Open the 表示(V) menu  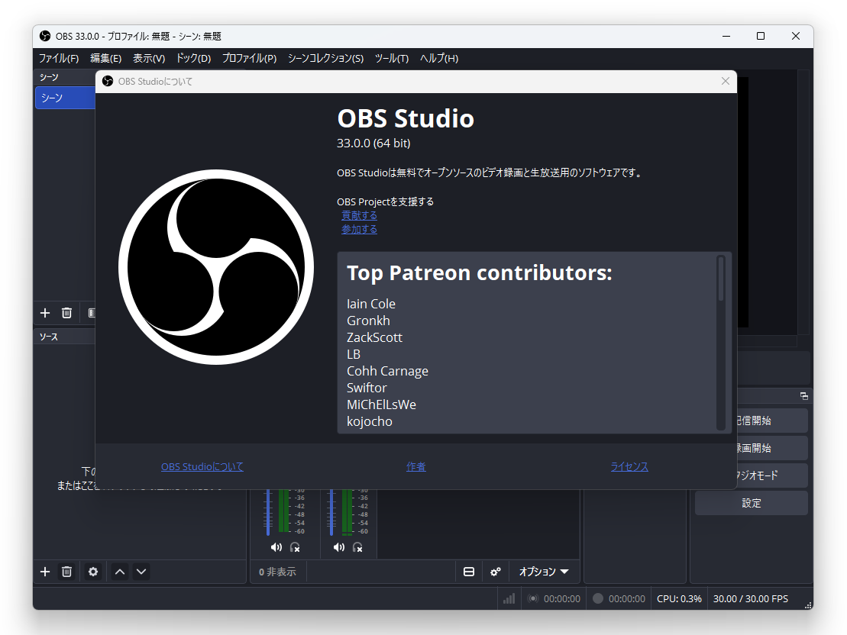click(x=148, y=58)
